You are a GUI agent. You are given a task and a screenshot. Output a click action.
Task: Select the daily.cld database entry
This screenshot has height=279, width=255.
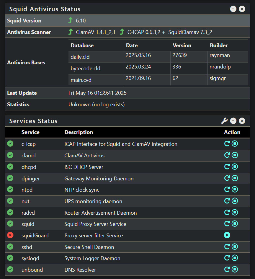[80, 57]
